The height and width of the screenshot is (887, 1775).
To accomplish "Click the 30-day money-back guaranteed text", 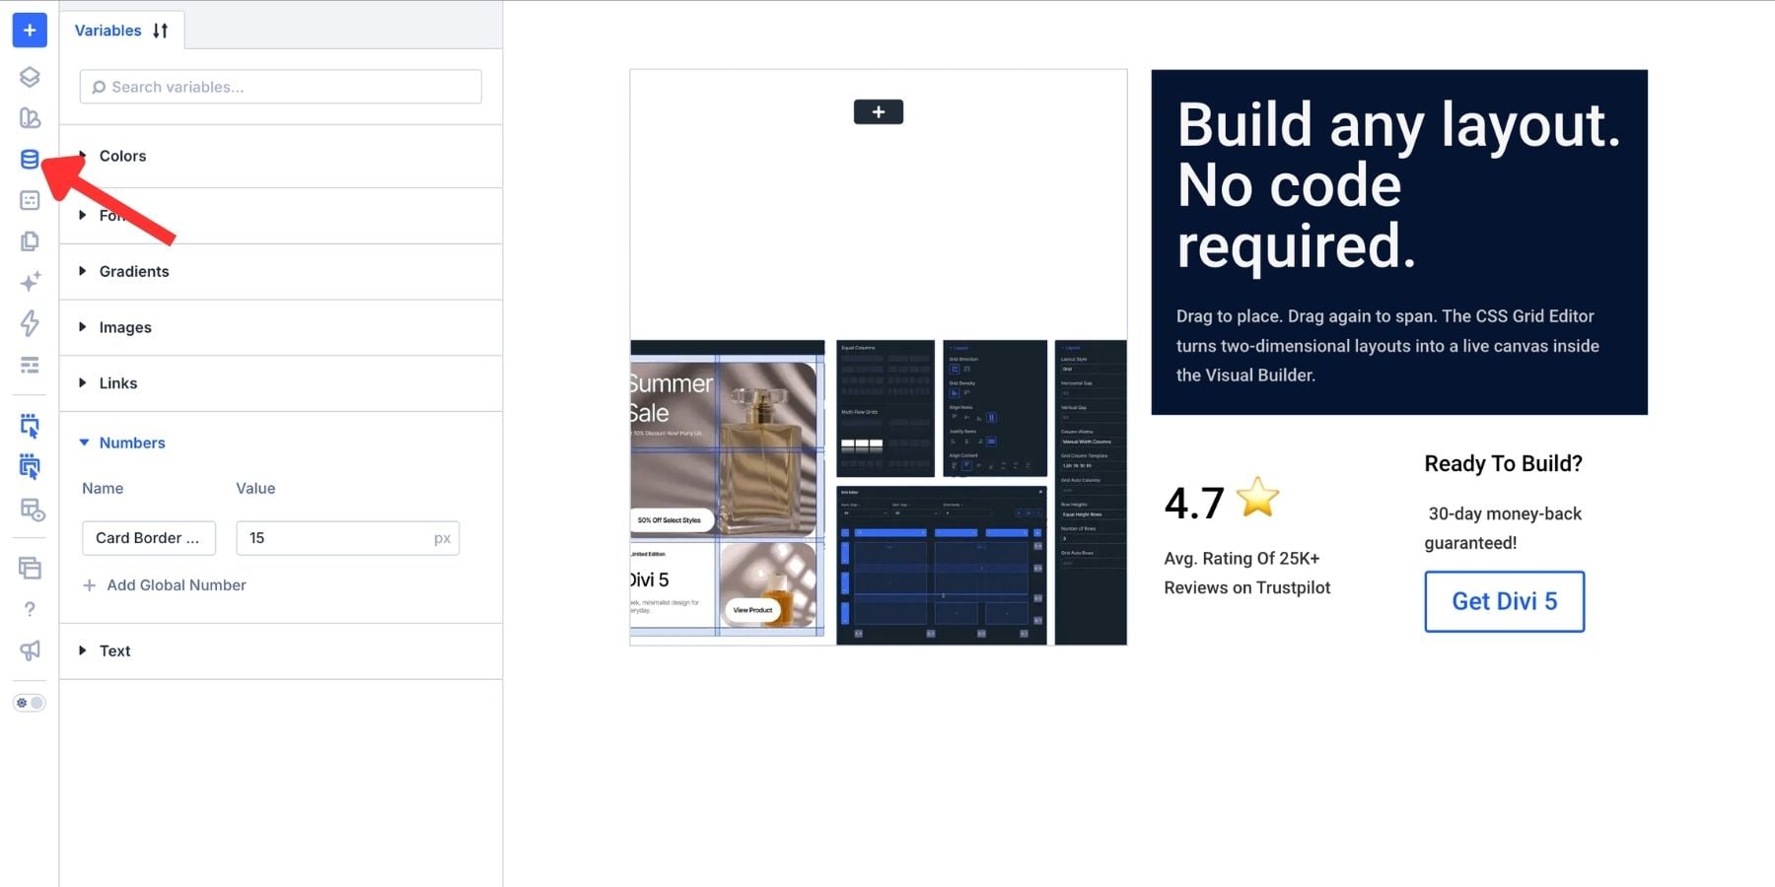I will click(x=1503, y=528).
